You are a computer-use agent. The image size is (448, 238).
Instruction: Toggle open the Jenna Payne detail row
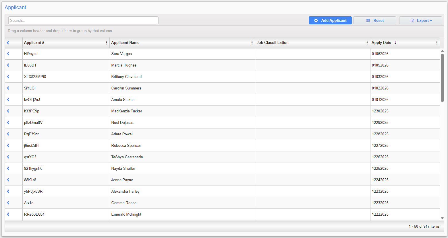pyautogui.click(x=8, y=180)
